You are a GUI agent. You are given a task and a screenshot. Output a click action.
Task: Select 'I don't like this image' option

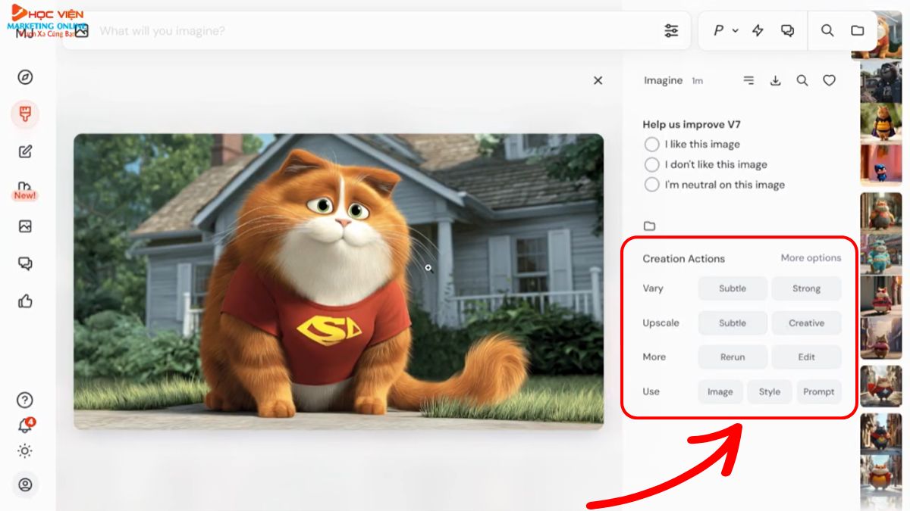pos(705,164)
